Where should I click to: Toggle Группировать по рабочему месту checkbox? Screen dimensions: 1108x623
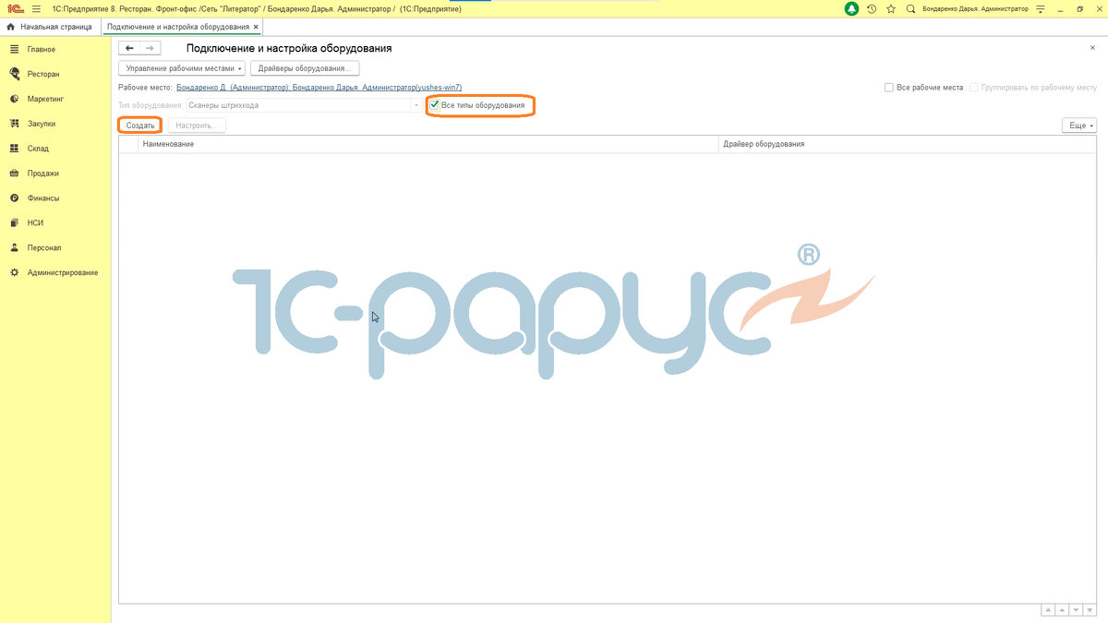pyautogui.click(x=974, y=88)
